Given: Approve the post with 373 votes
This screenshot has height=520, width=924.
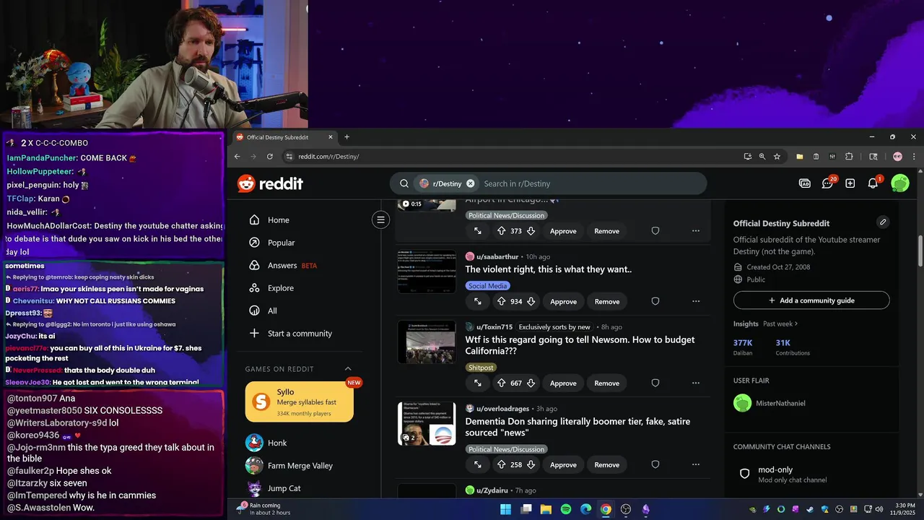Looking at the screenshot, I should click(563, 231).
